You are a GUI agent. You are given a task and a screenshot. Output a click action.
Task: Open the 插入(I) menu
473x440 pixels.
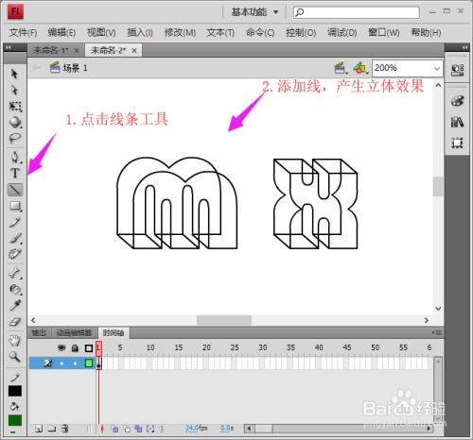coord(140,33)
